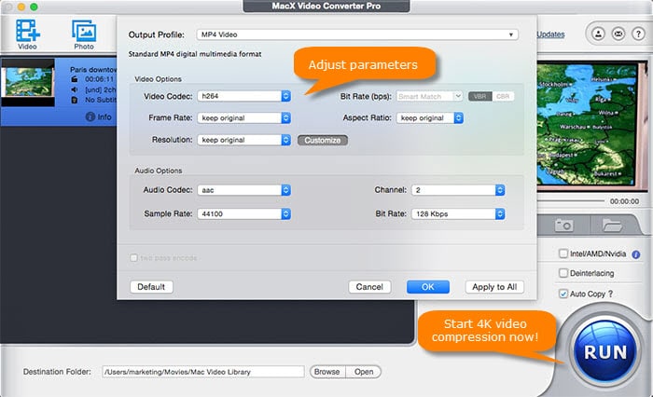The width and height of the screenshot is (653, 397).
Task: Open the audio Bit Rate 128 Kbps dropdown
Action: [458, 214]
